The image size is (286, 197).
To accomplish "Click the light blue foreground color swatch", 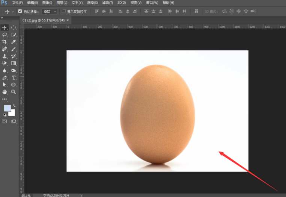I will click(7, 108).
